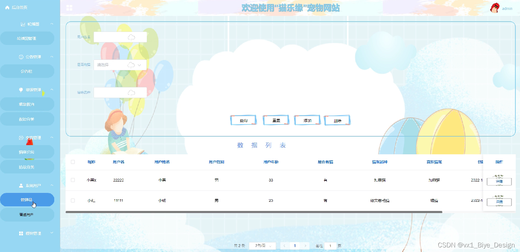520x252 pixels.
Task: Click the horizontal scrollbar under the table
Action: [254, 212]
